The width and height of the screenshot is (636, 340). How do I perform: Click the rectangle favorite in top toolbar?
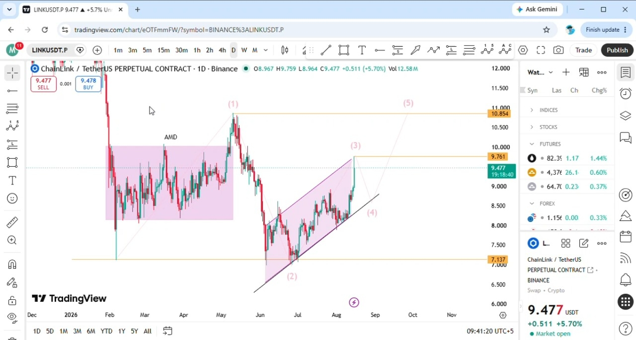tap(344, 50)
